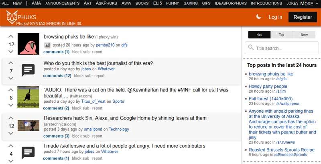
Task: Upvote the best journalist of this era post
Action: (11, 63)
